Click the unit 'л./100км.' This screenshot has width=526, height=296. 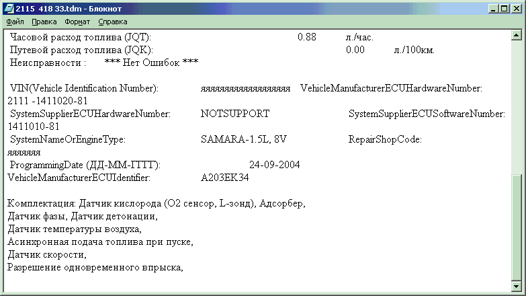414,50
